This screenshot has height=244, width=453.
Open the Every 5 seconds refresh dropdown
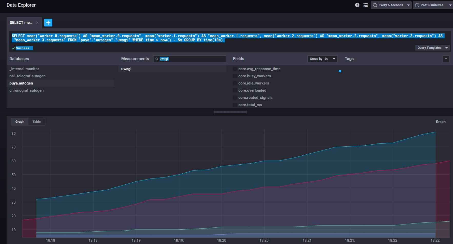coord(391,5)
